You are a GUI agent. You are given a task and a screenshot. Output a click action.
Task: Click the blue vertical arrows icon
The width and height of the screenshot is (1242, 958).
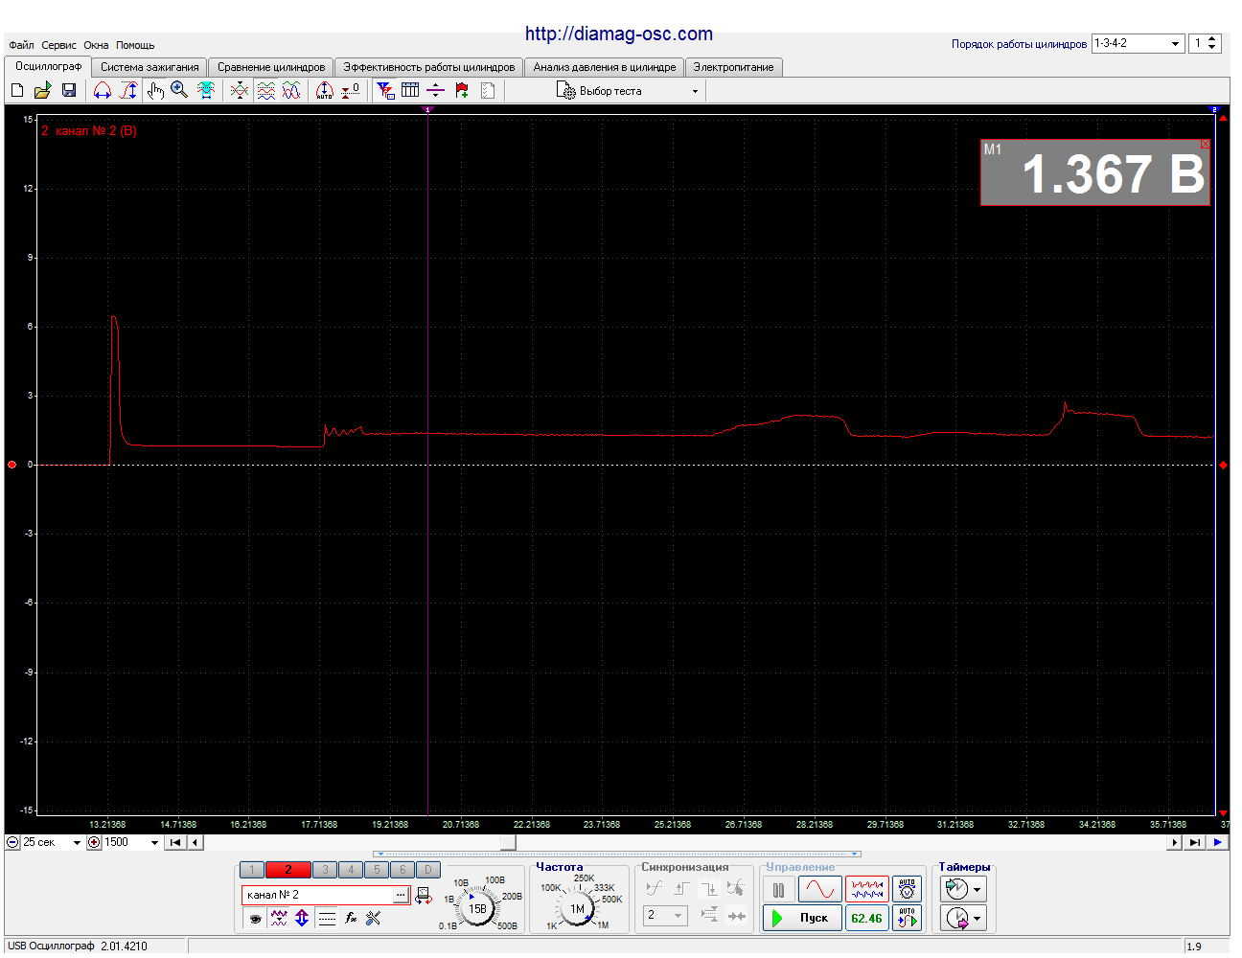point(302,918)
